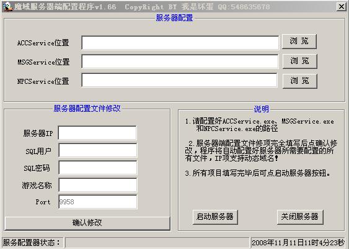349x249 pixels.
Task: Click the Port field showing 9958
Action: pyautogui.click(x=98, y=202)
